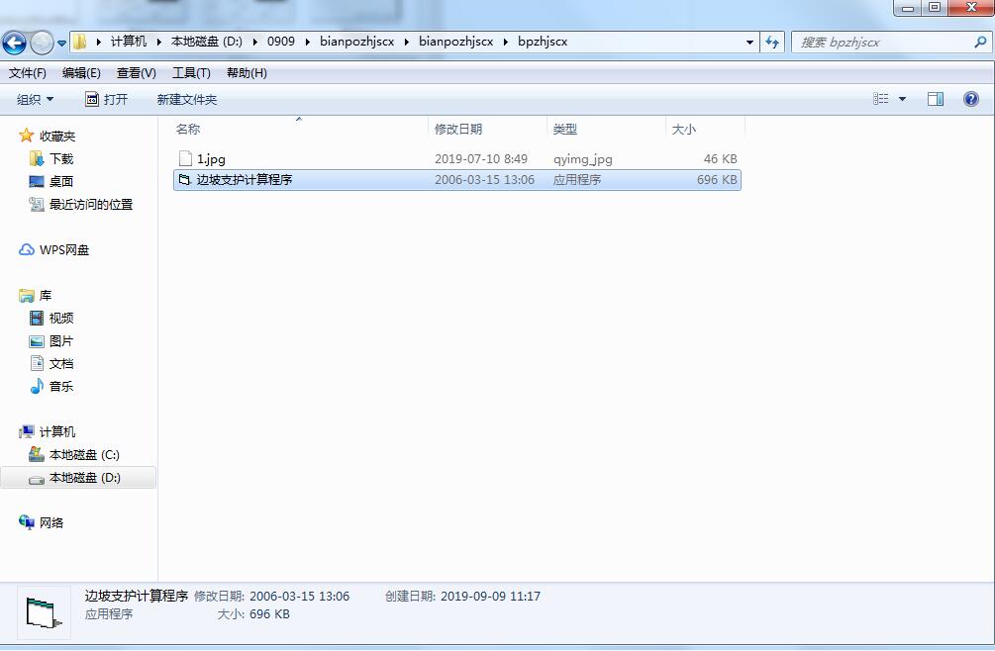
Task: Sort by 类型 column header
Action: [x=606, y=129]
